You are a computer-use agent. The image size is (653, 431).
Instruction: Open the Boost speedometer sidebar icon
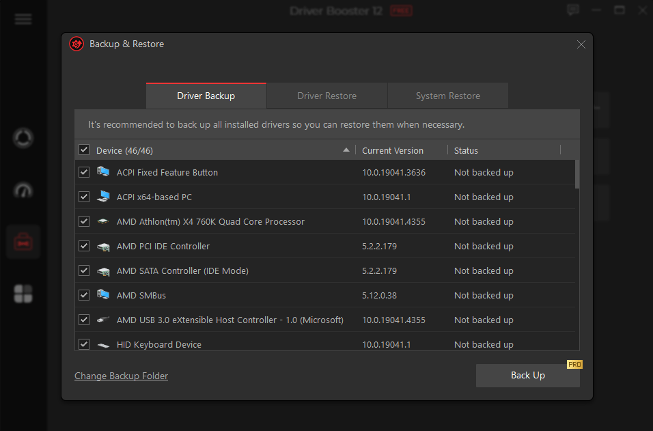pyautogui.click(x=23, y=189)
